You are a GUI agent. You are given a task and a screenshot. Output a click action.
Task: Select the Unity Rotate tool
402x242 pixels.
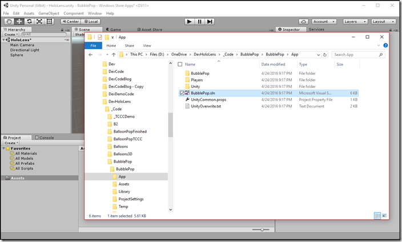29,22
